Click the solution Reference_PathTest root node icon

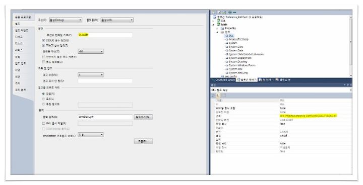215,17
